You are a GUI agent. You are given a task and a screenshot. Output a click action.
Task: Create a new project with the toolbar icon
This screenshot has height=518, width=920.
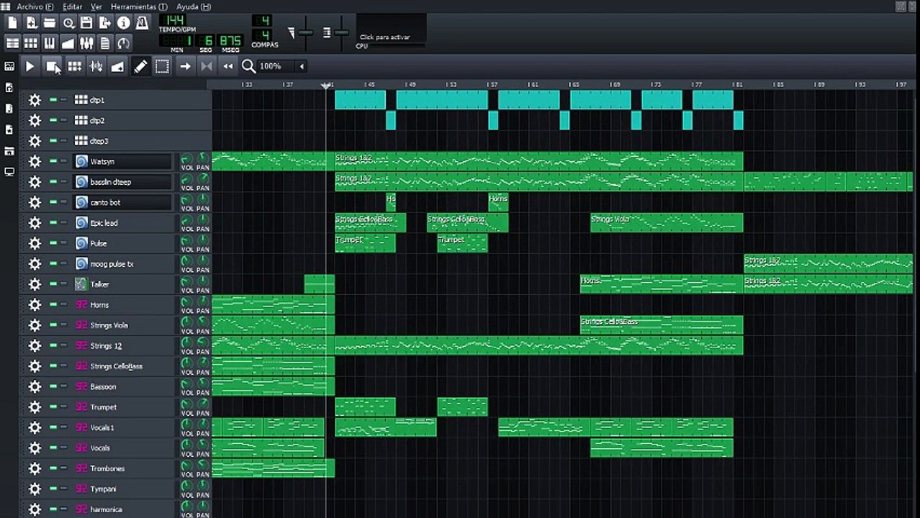click(12, 23)
